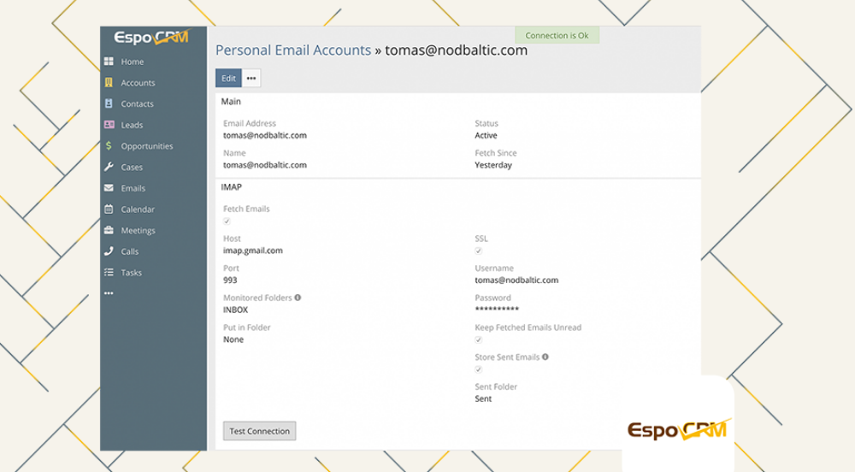Image resolution: width=855 pixels, height=472 pixels.
Task: Toggle Keep Fetched Emails Unread checkbox
Action: point(478,339)
